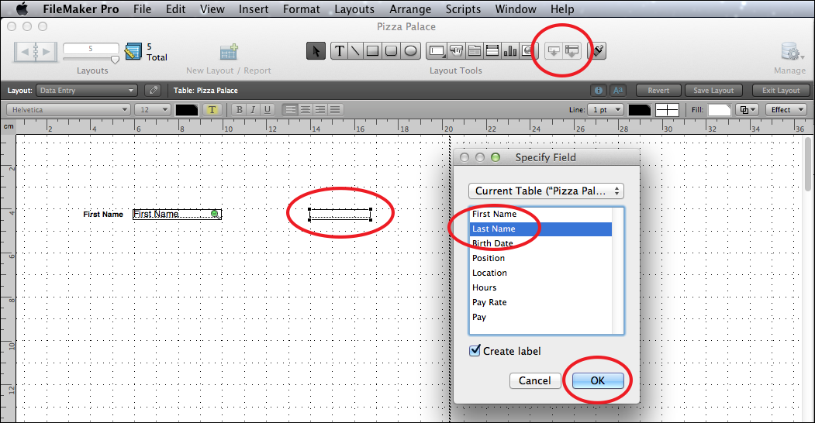Image resolution: width=815 pixels, height=423 pixels.
Task: Set text alignment to center
Action: click(305, 109)
